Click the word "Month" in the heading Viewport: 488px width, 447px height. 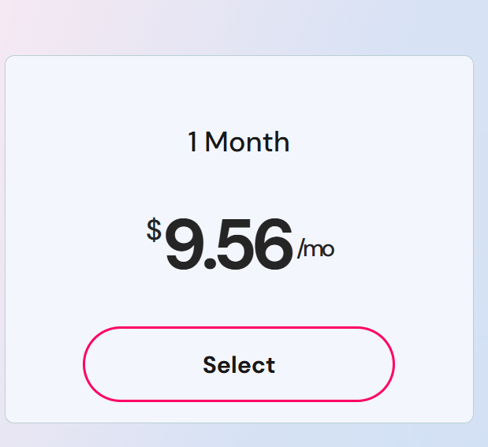(x=247, y=143)
